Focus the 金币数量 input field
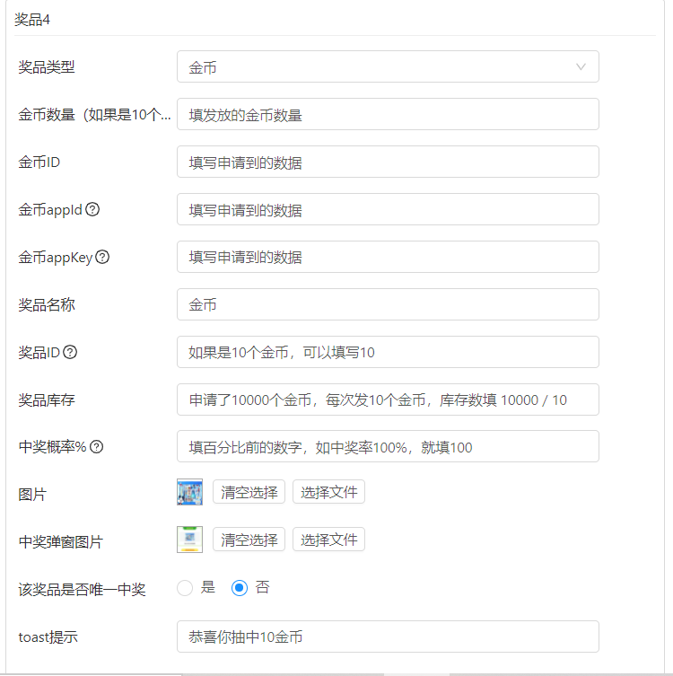Screen dimensions: 673x676 click(x=388, y=114)
